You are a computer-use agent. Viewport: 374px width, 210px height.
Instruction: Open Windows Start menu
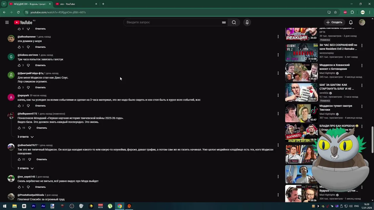pos(5,206)
